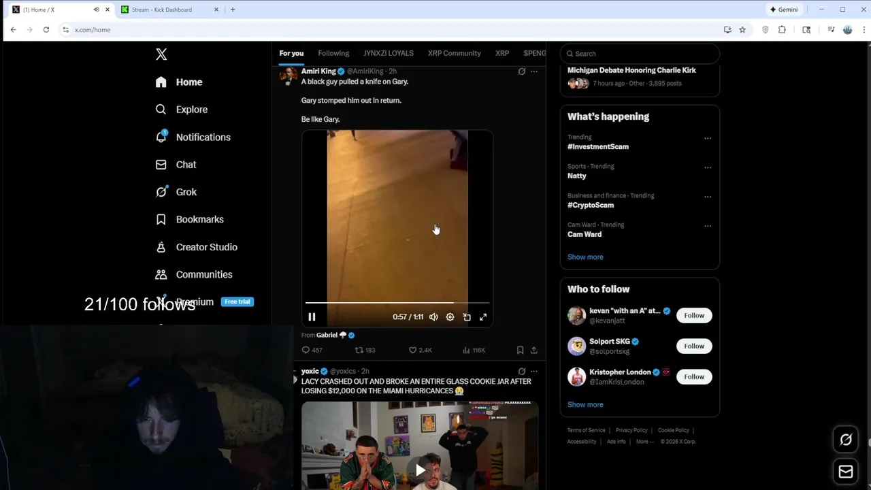The image size is (871, 490).
Task: Open the Privacy Policy link
Action: [x=631, y=431]
